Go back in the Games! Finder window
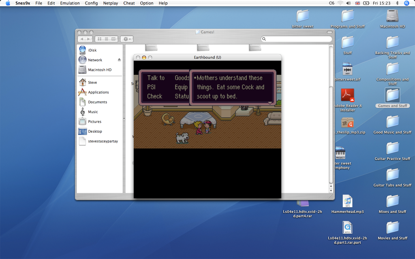Screen dimensions: 415x259 pos(81,39)
